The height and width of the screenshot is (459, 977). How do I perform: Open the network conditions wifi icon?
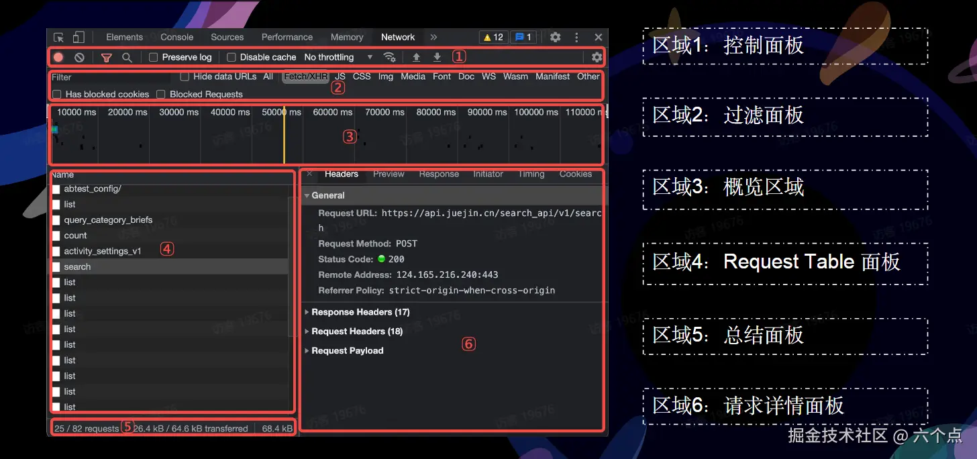pyautogui.click(x=389, y=57)
